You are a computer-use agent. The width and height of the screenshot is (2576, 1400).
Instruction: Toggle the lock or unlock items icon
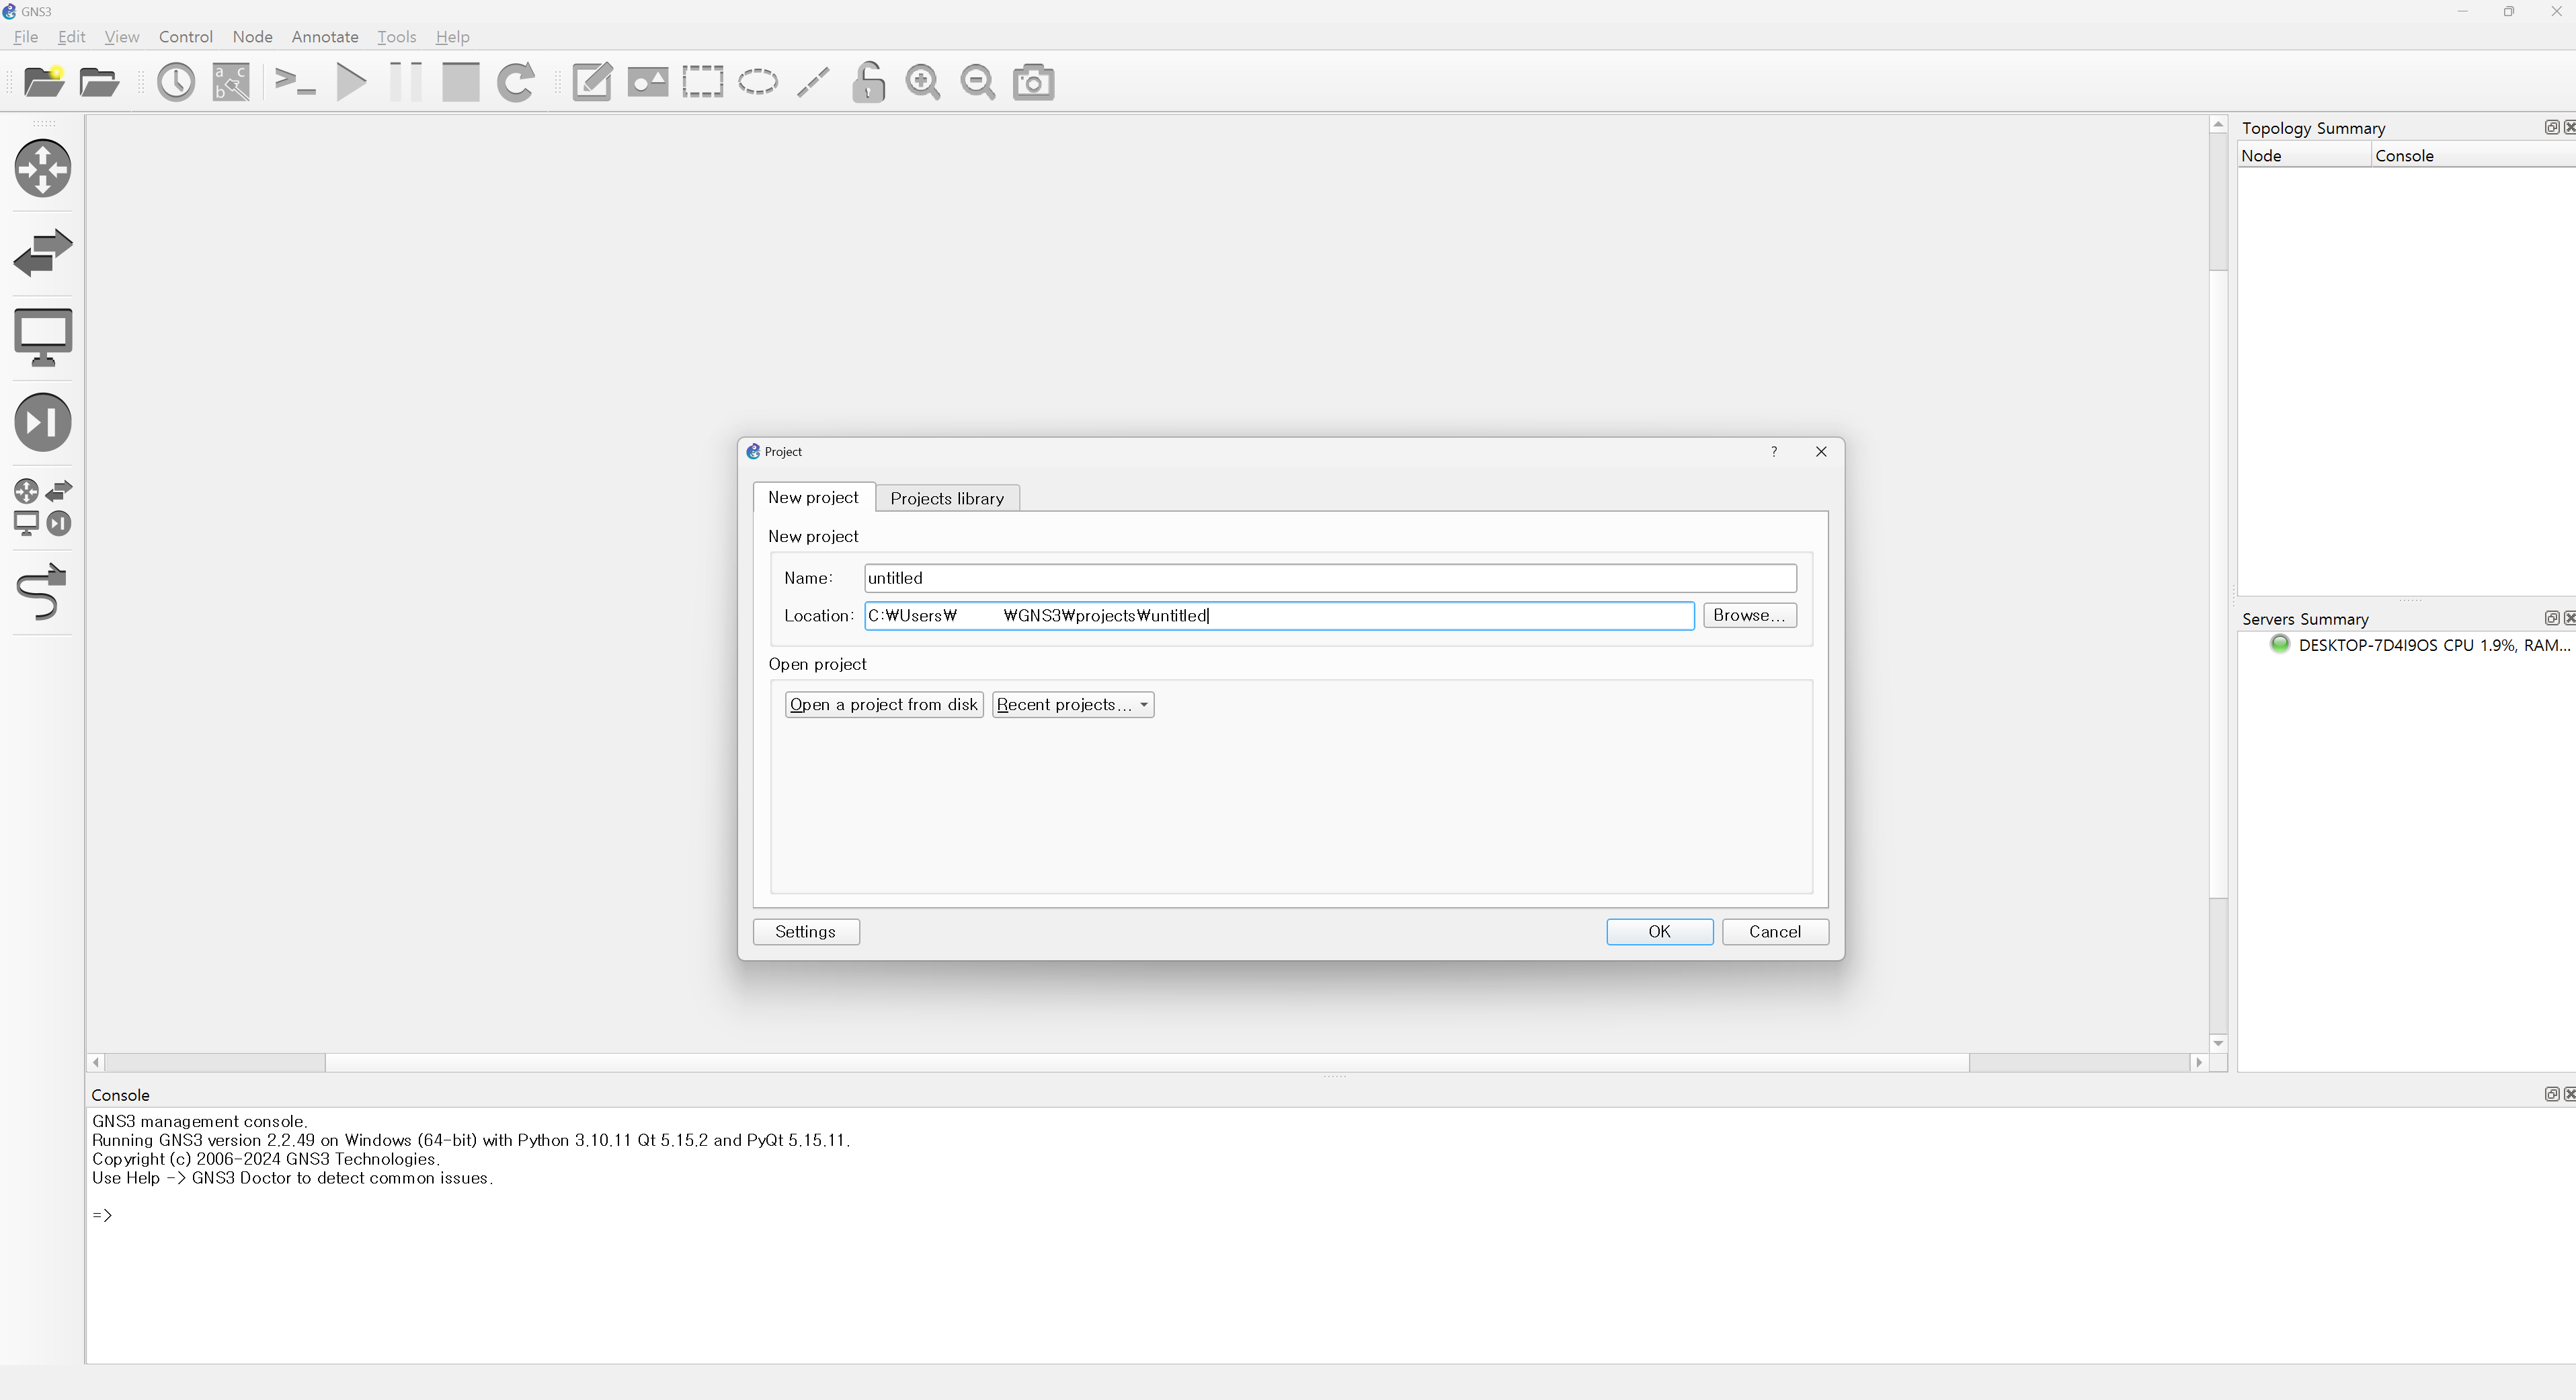pyautogui.click(x=868, y=82)
